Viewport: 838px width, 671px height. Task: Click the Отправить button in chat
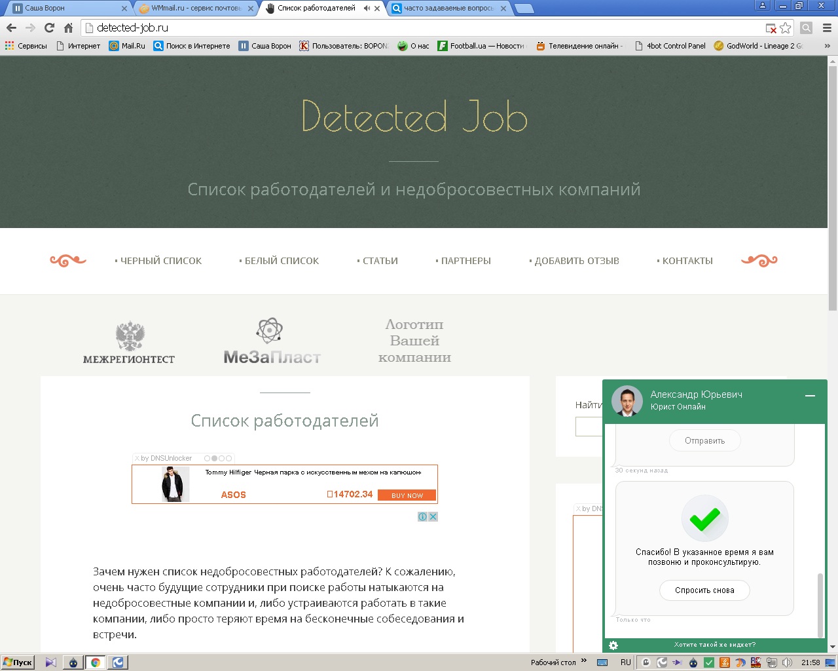tap(705, 441)
